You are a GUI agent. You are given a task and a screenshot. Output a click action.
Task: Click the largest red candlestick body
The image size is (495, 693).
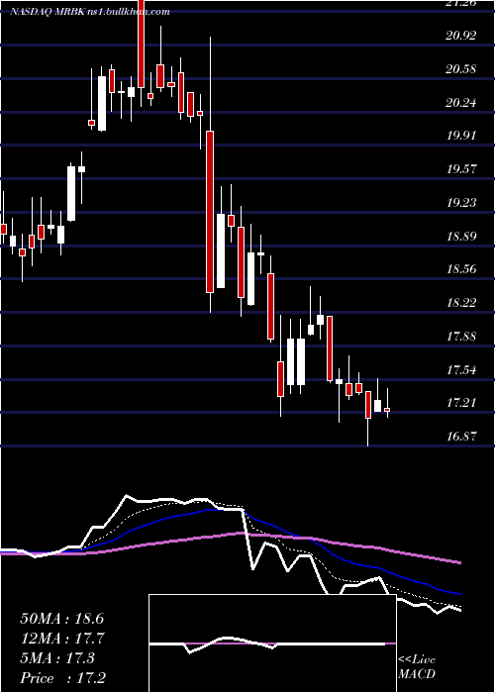210,212
